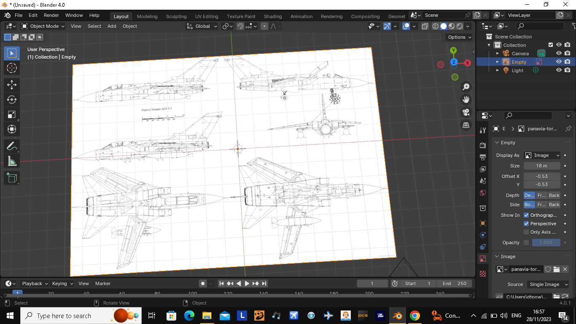
Task: Enable Only Axis Aligned checkbox
Action: [x=526, y=232]
